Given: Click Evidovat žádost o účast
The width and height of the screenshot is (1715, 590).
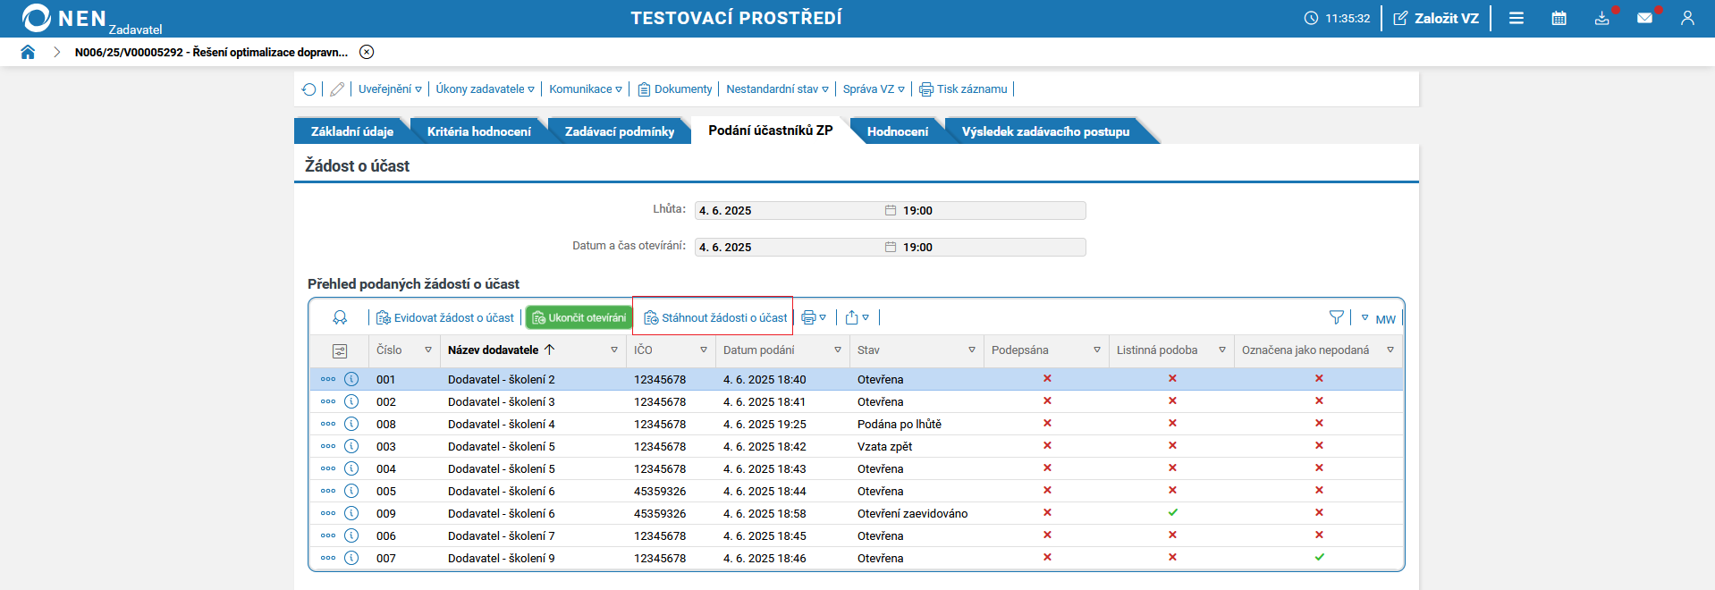Looking at the screenshot, I should click(x=445, y=318).
